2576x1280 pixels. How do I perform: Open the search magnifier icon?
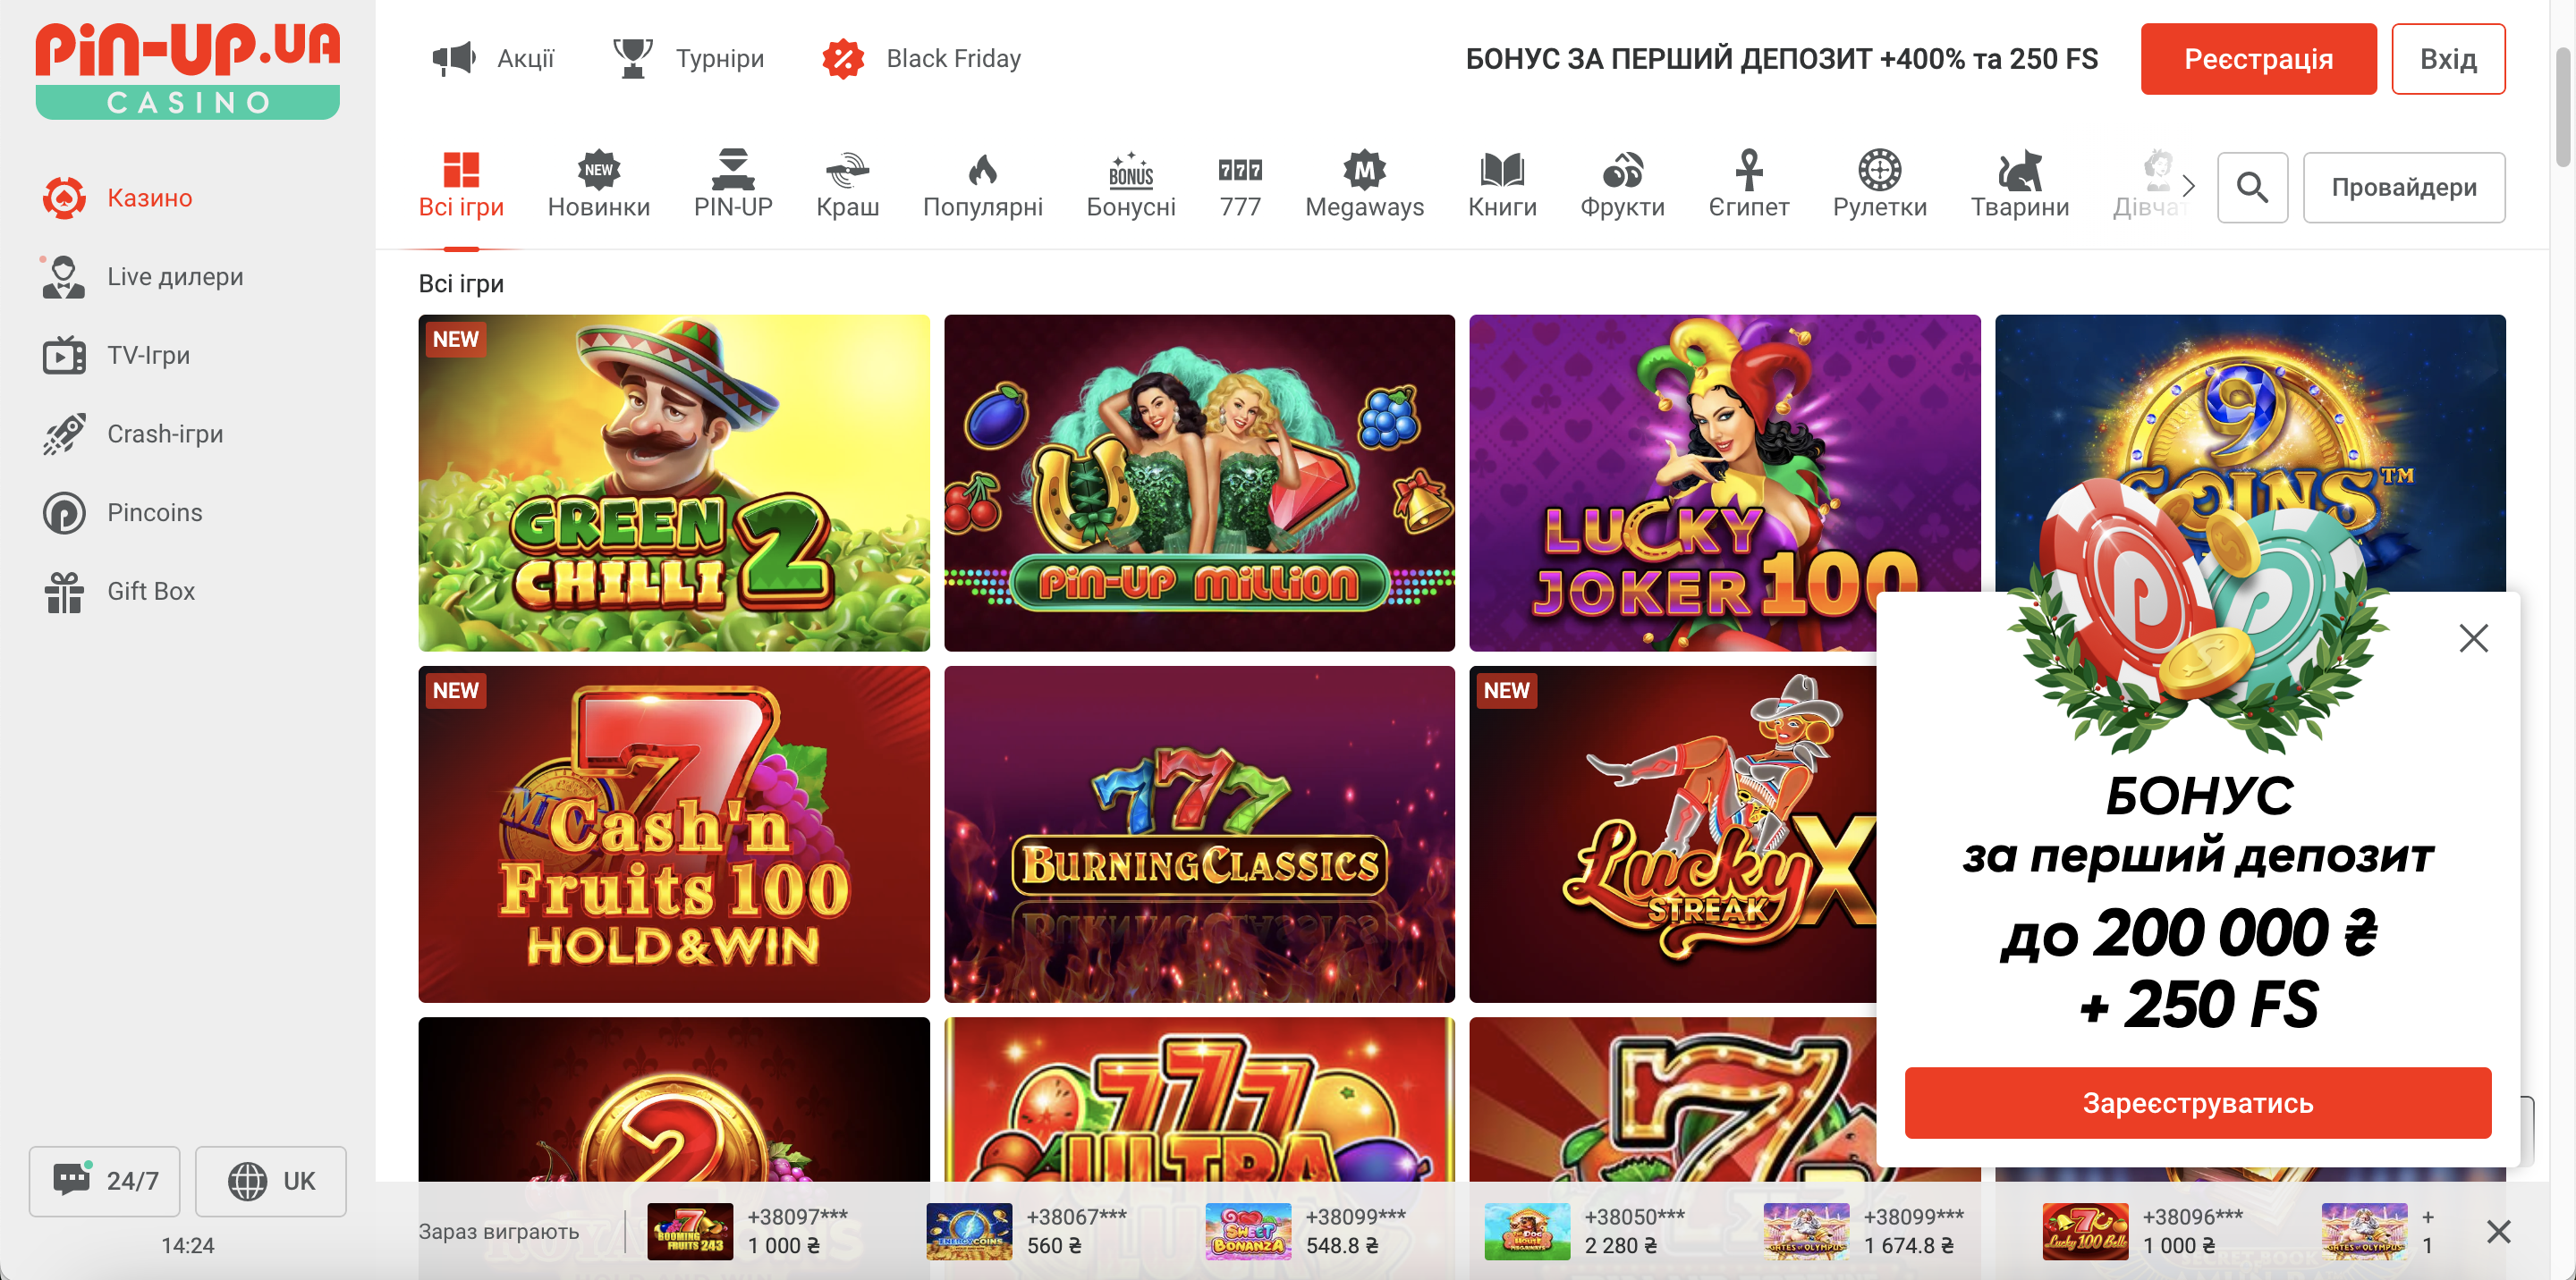[2251, 187]
